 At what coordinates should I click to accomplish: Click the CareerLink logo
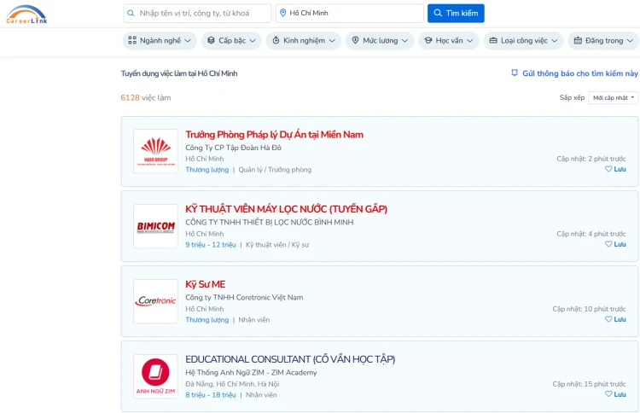pos(26,14)
